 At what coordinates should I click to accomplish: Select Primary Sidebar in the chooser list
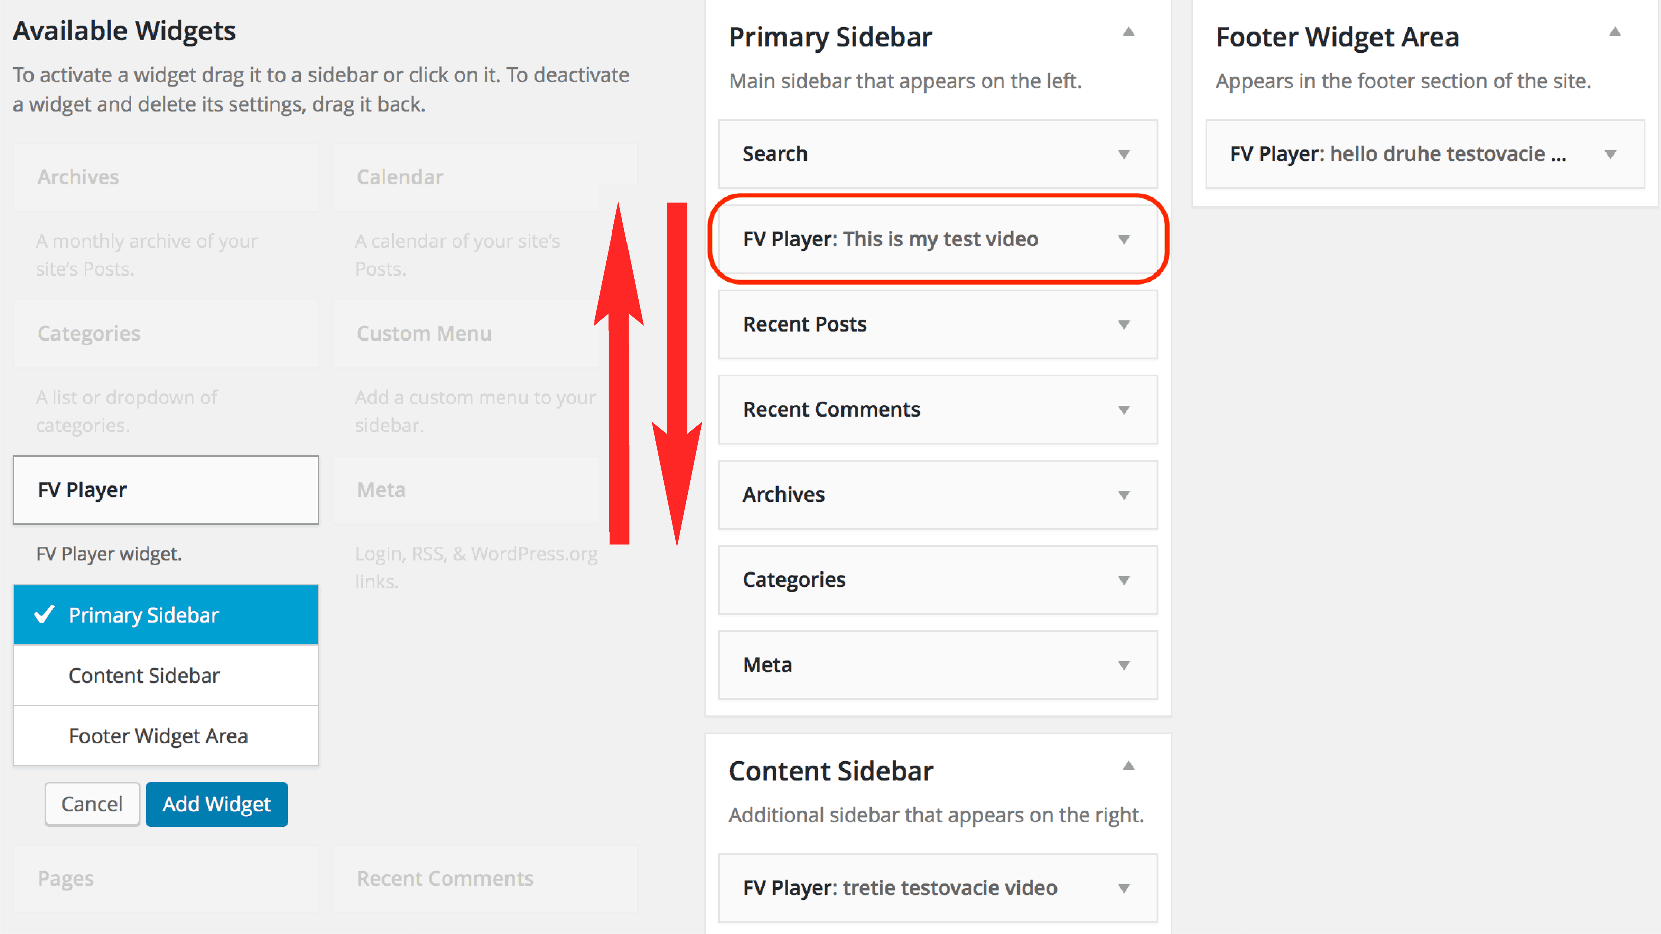[x=166, y=614]
